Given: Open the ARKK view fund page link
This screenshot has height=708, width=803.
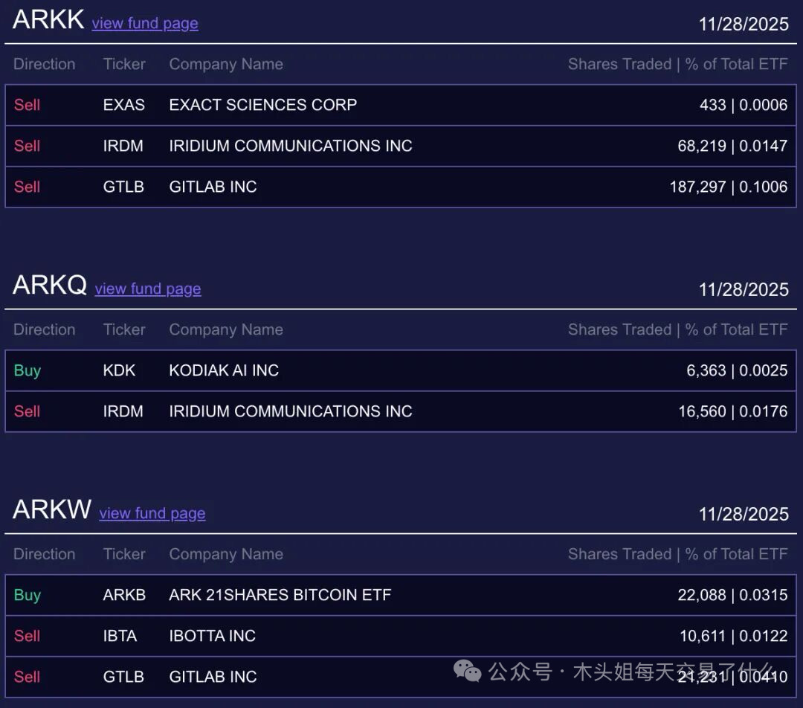Looking at the screenshot, I should click(145, 24).
